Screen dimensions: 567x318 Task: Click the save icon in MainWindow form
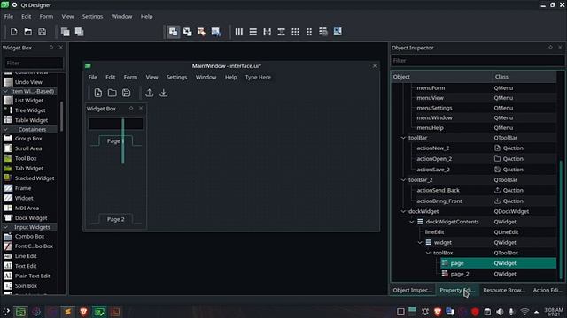coord(126,93)
